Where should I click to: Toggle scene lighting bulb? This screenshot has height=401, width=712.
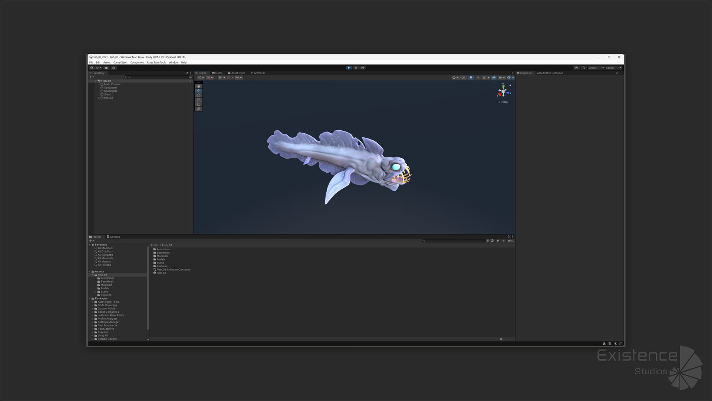(x=471, y=78)
